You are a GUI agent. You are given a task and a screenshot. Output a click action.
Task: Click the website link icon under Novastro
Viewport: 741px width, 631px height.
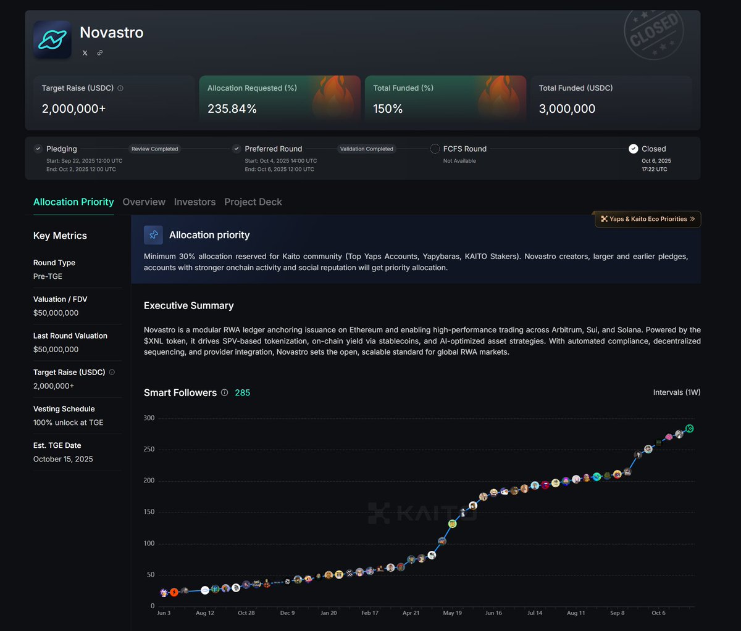(100, 53)
